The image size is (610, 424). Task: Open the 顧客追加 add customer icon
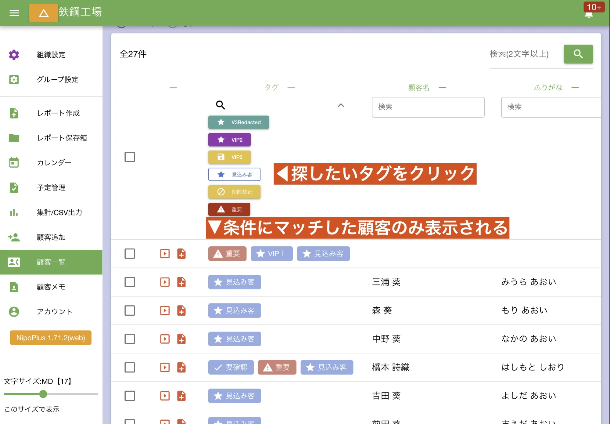point(14,237)
